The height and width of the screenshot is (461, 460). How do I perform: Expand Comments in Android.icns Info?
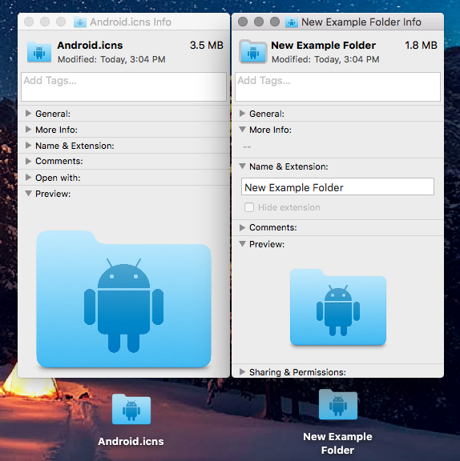[28, 161]
